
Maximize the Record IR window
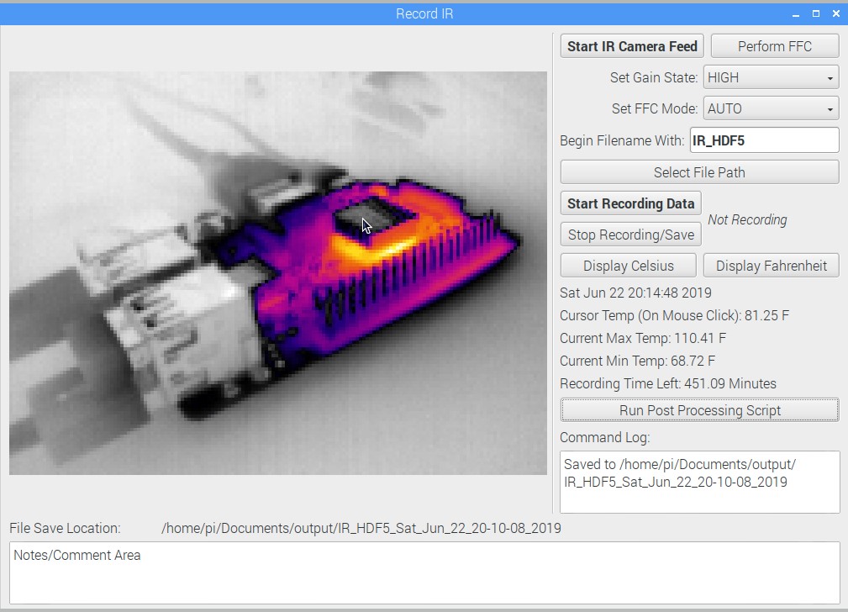coord(815,14)
